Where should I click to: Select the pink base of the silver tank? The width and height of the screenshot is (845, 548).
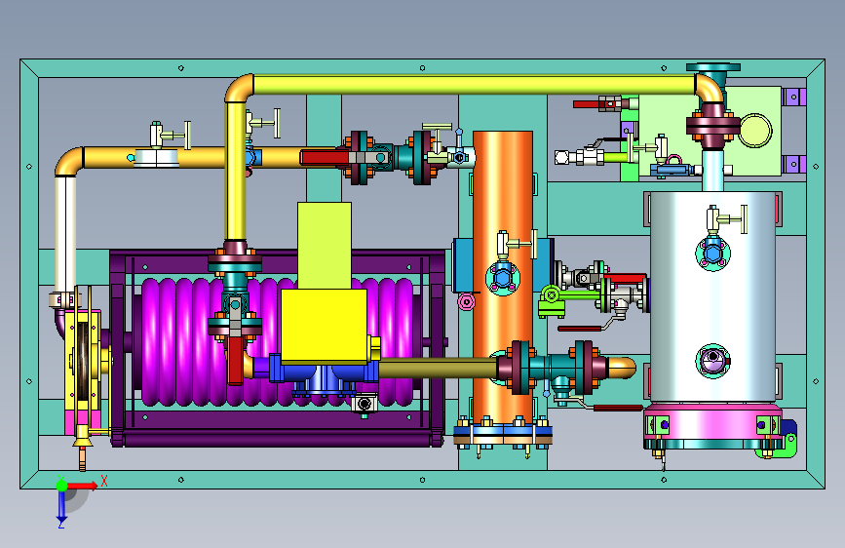pyautogui.click(x=712, y=422)
